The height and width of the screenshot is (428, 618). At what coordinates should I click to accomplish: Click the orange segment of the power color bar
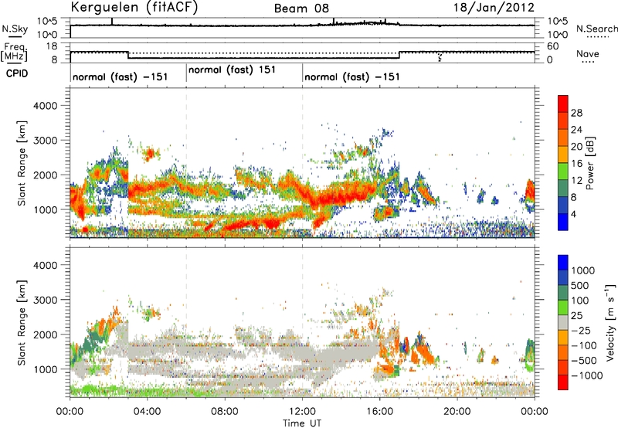(x=563, y=138)
